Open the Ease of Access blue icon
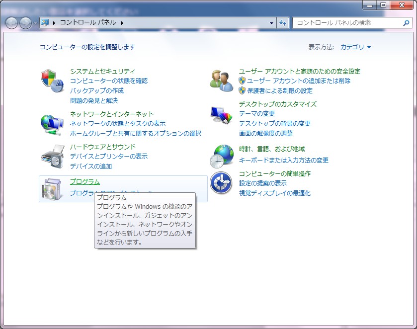The width and height of the screenshot is (417, 329). pos(221,183)
